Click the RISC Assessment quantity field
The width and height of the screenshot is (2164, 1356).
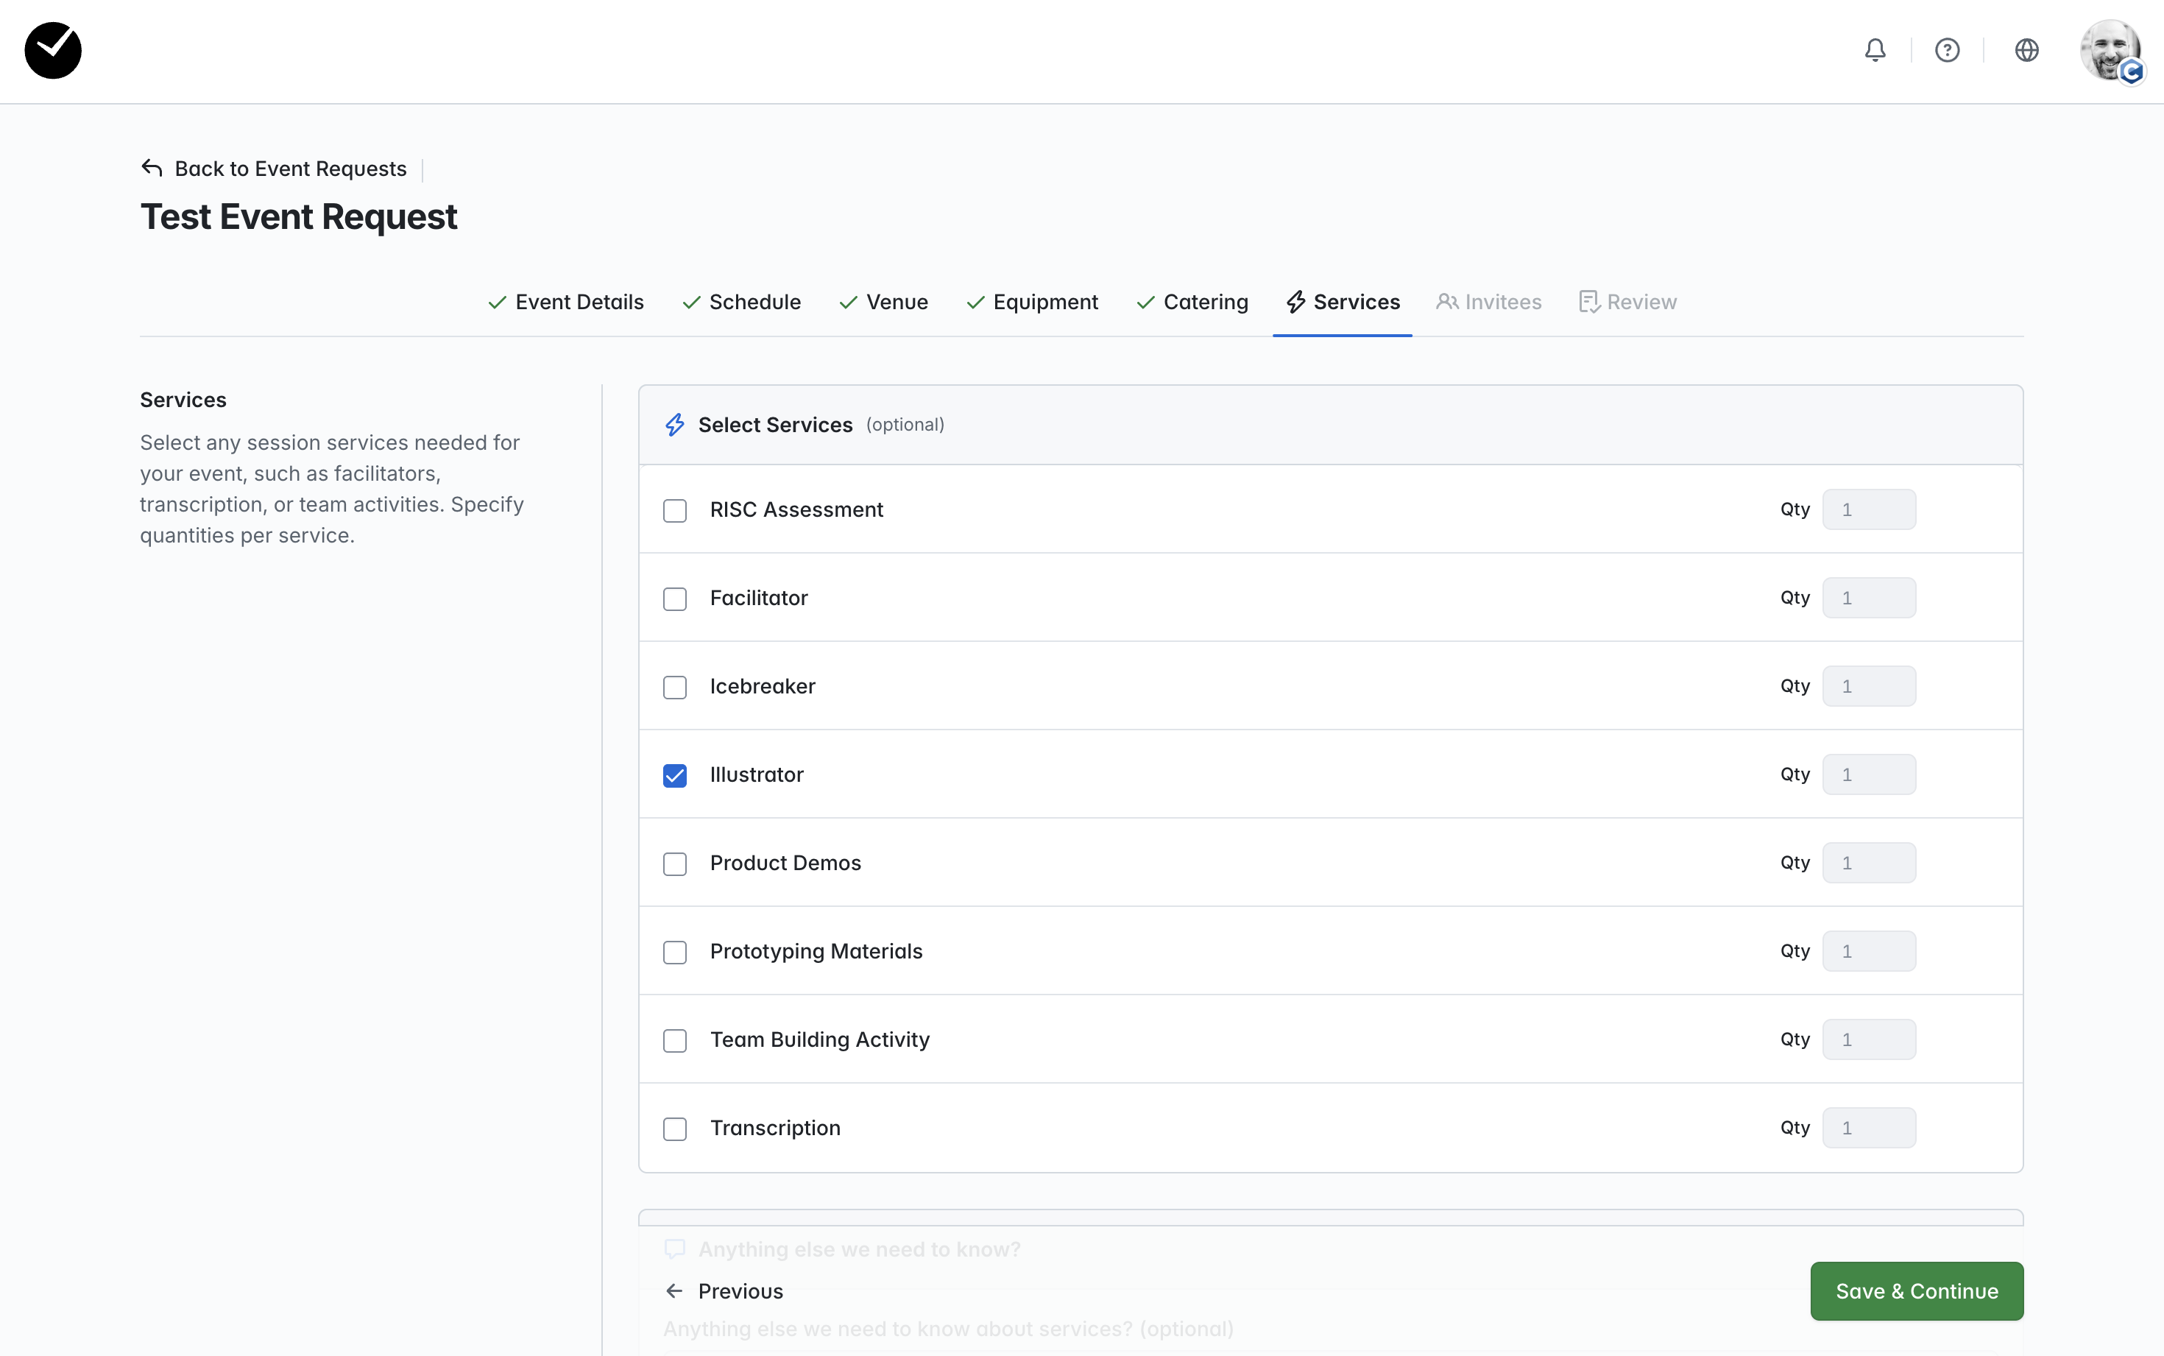point(1869,509)
